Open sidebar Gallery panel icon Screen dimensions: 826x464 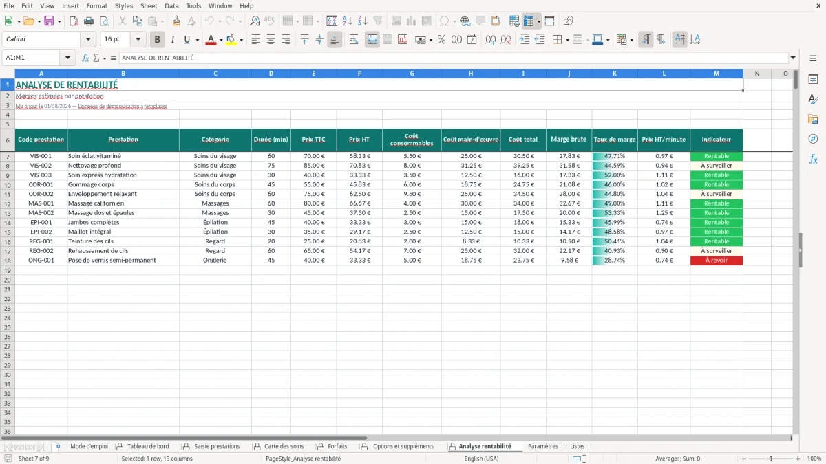click(x=813, y=120)
